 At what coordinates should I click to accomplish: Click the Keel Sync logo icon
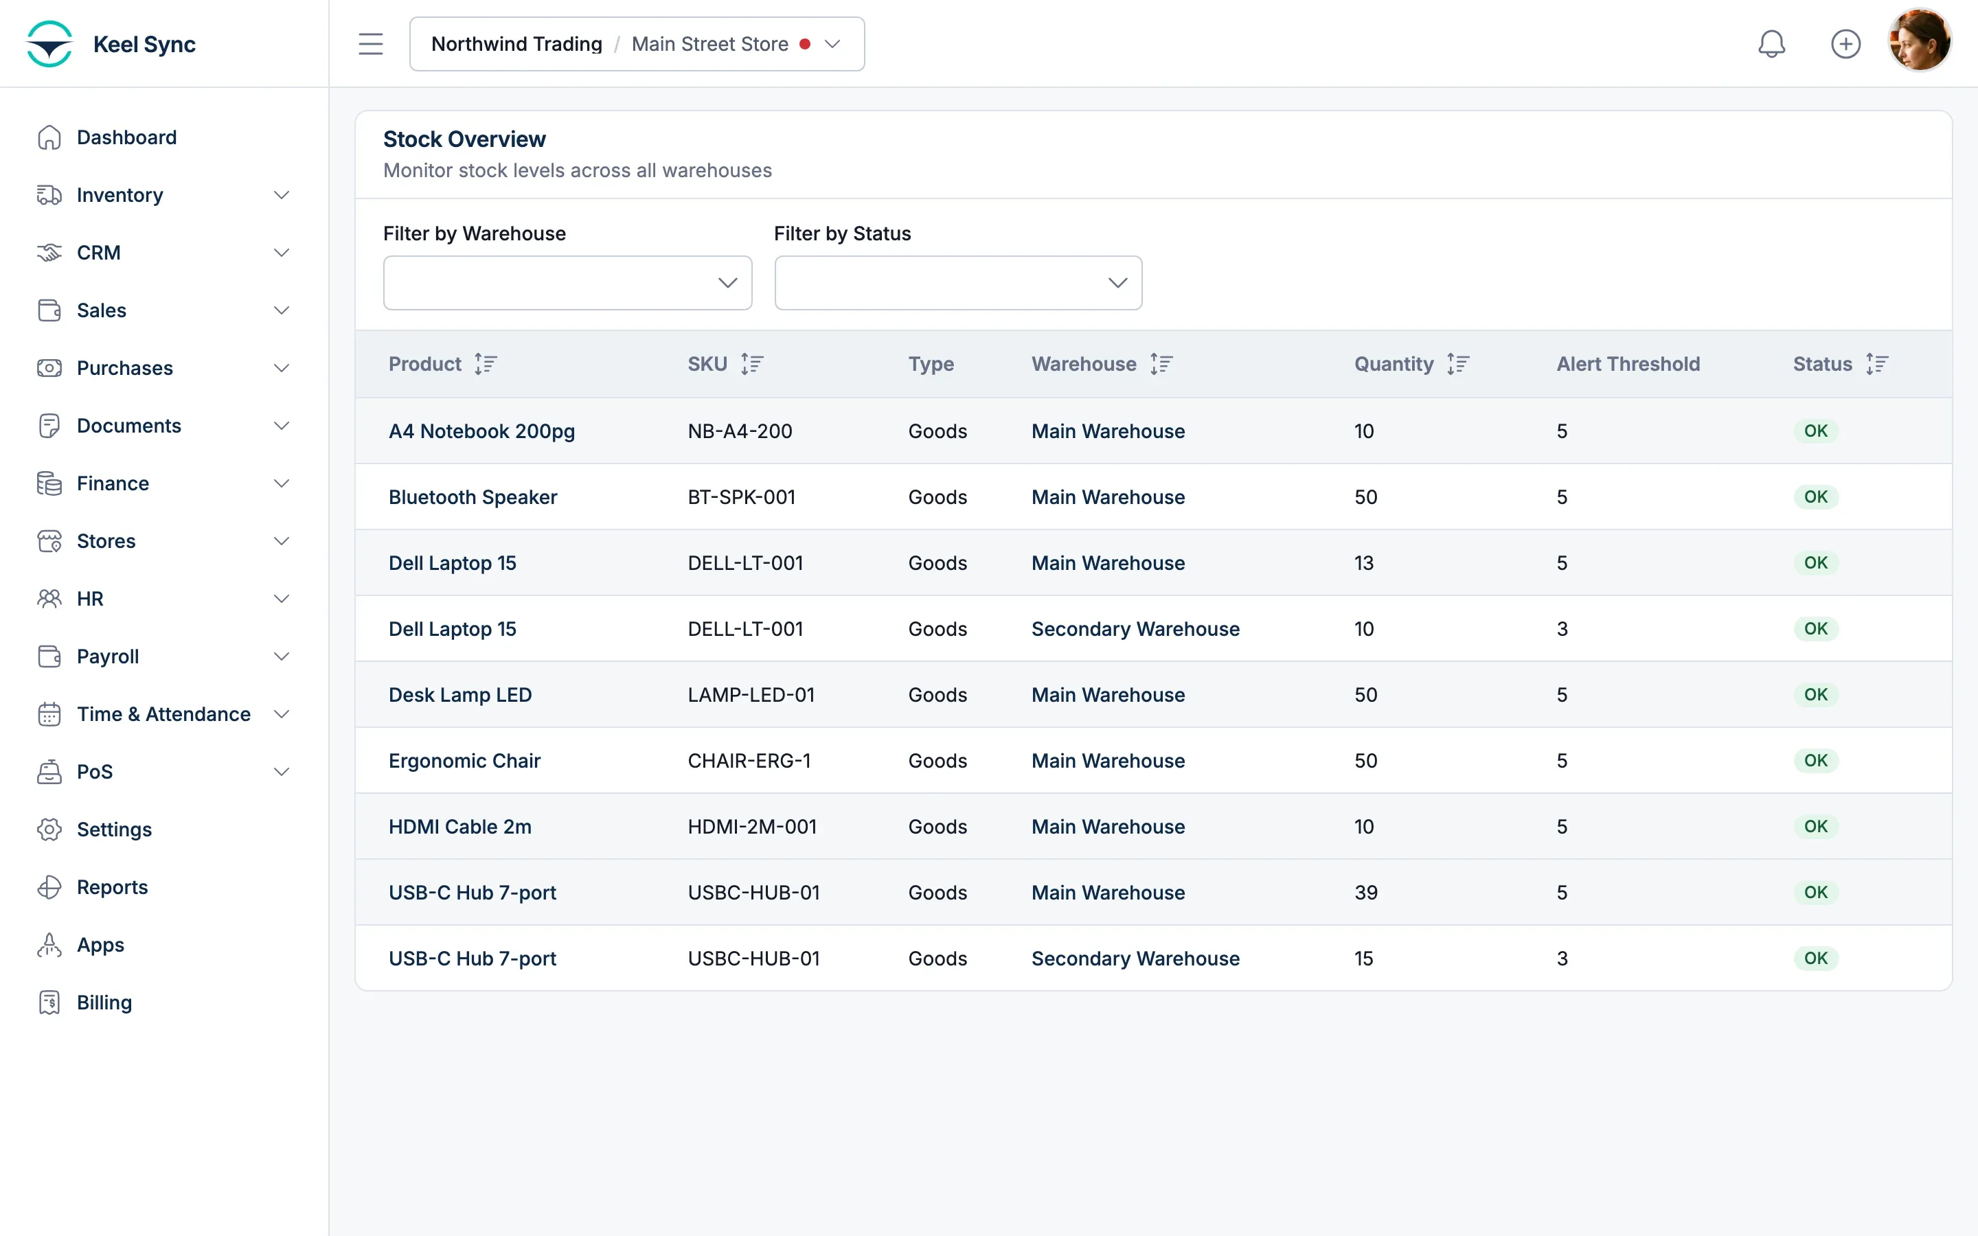[x=49, y=44]
